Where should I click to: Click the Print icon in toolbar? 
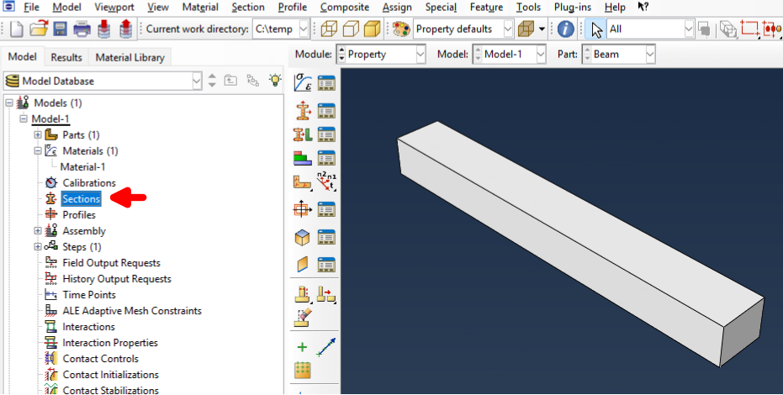click(82, 29)
